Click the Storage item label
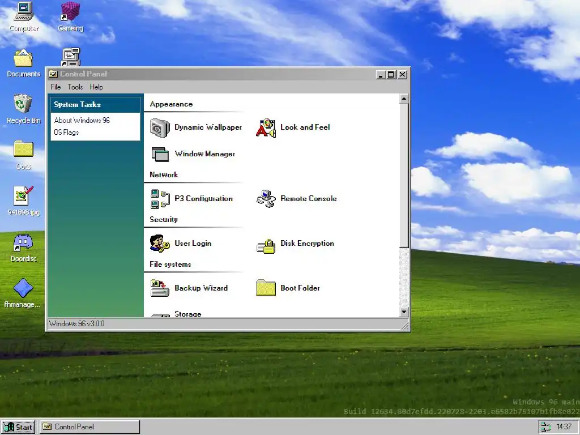The image size is (580, 435). pos(188,314)
